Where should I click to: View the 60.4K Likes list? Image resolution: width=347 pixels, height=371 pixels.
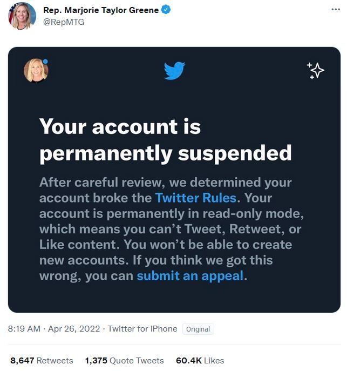point(200,361)
